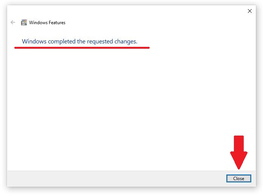Viewport: 263px width, 196px height.
Task: Click the word "Windows" starting the blue heading
Action: 34,41
